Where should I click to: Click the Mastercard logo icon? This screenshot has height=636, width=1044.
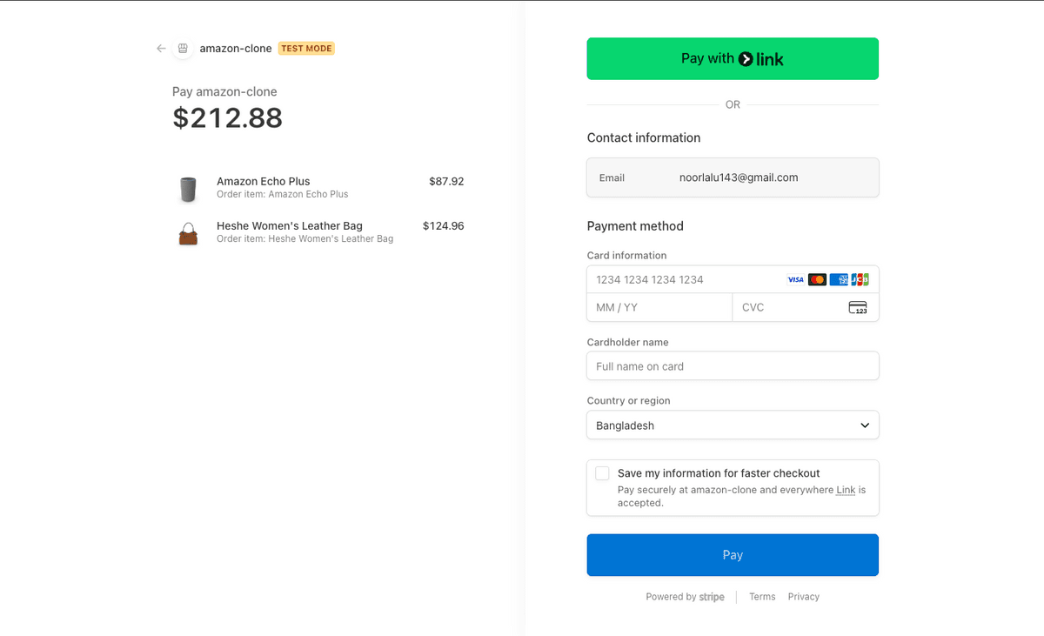pos(817,280)
